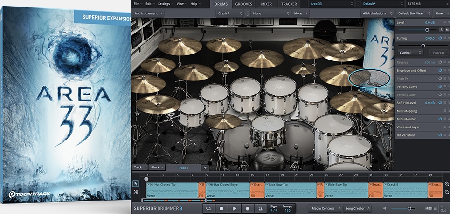Open the None selector dropdown
This screenshot has width=450, height=214.
[x=271, y=13]
